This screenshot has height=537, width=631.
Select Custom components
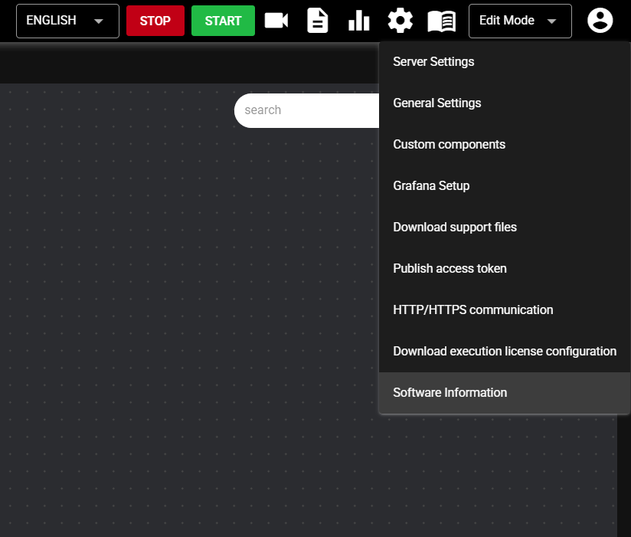point(449,144)
